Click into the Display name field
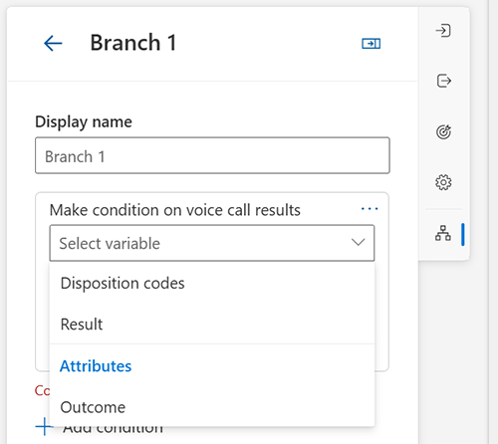Screen dimensions: 498x444 coord(212,155)
